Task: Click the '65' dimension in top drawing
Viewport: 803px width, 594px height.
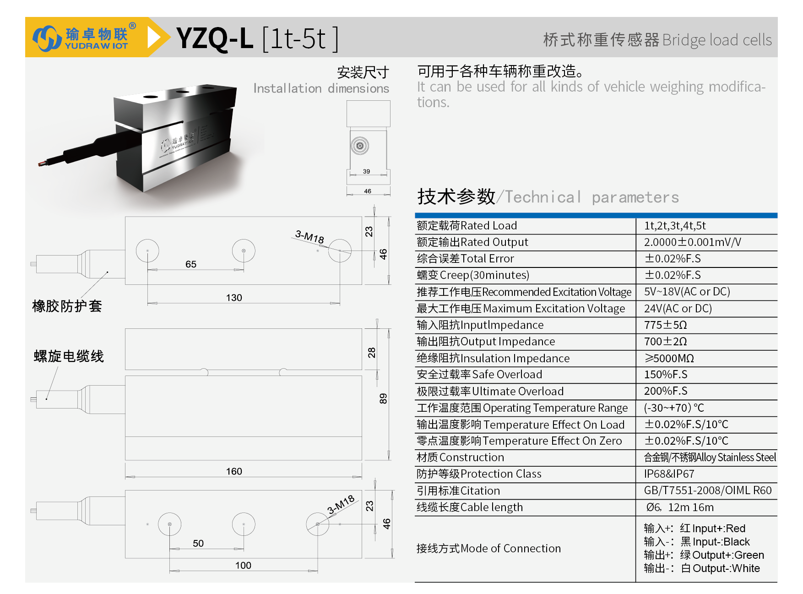Action: [x=191, y=264]
